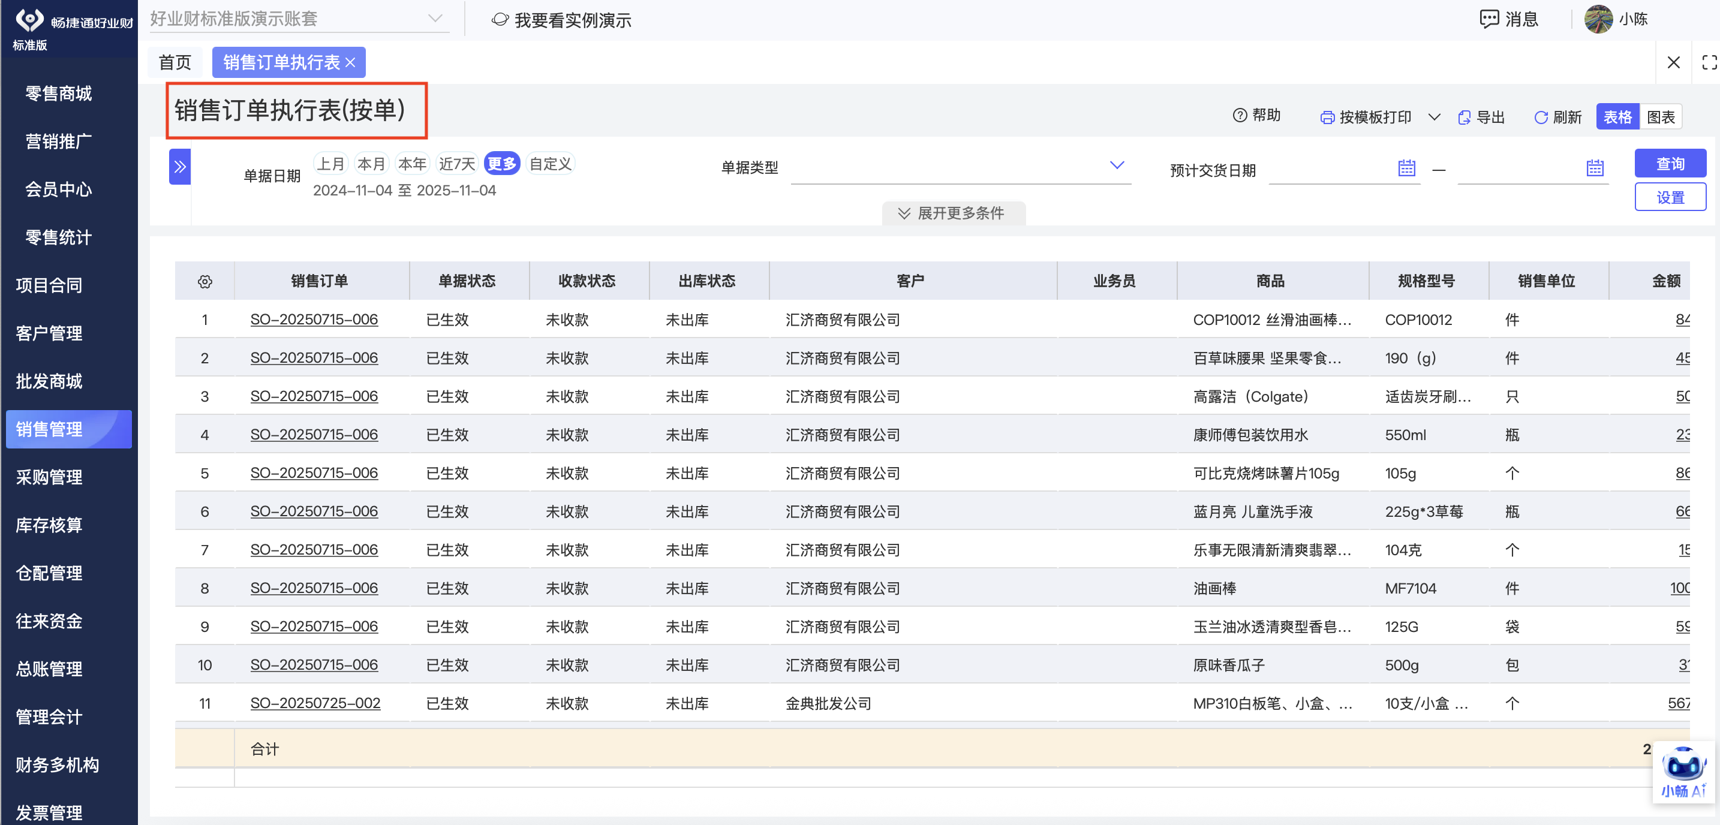Click the export icon
Viewport: 1720px width, 825px height.
(1463, 118)
